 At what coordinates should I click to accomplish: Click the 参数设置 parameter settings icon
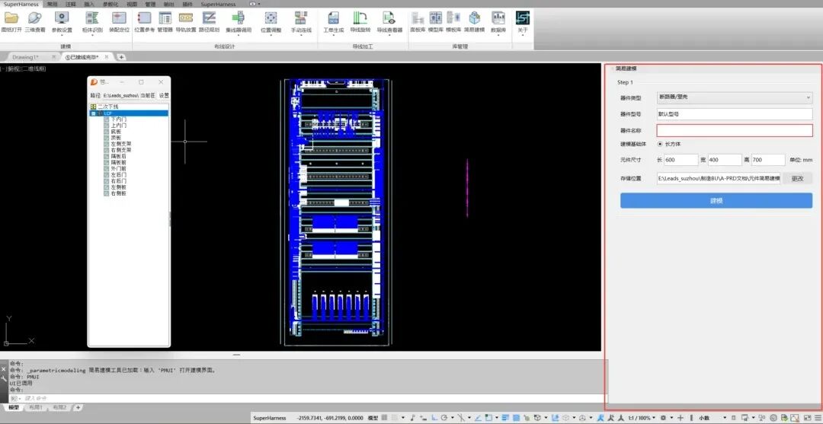[62, 18]
